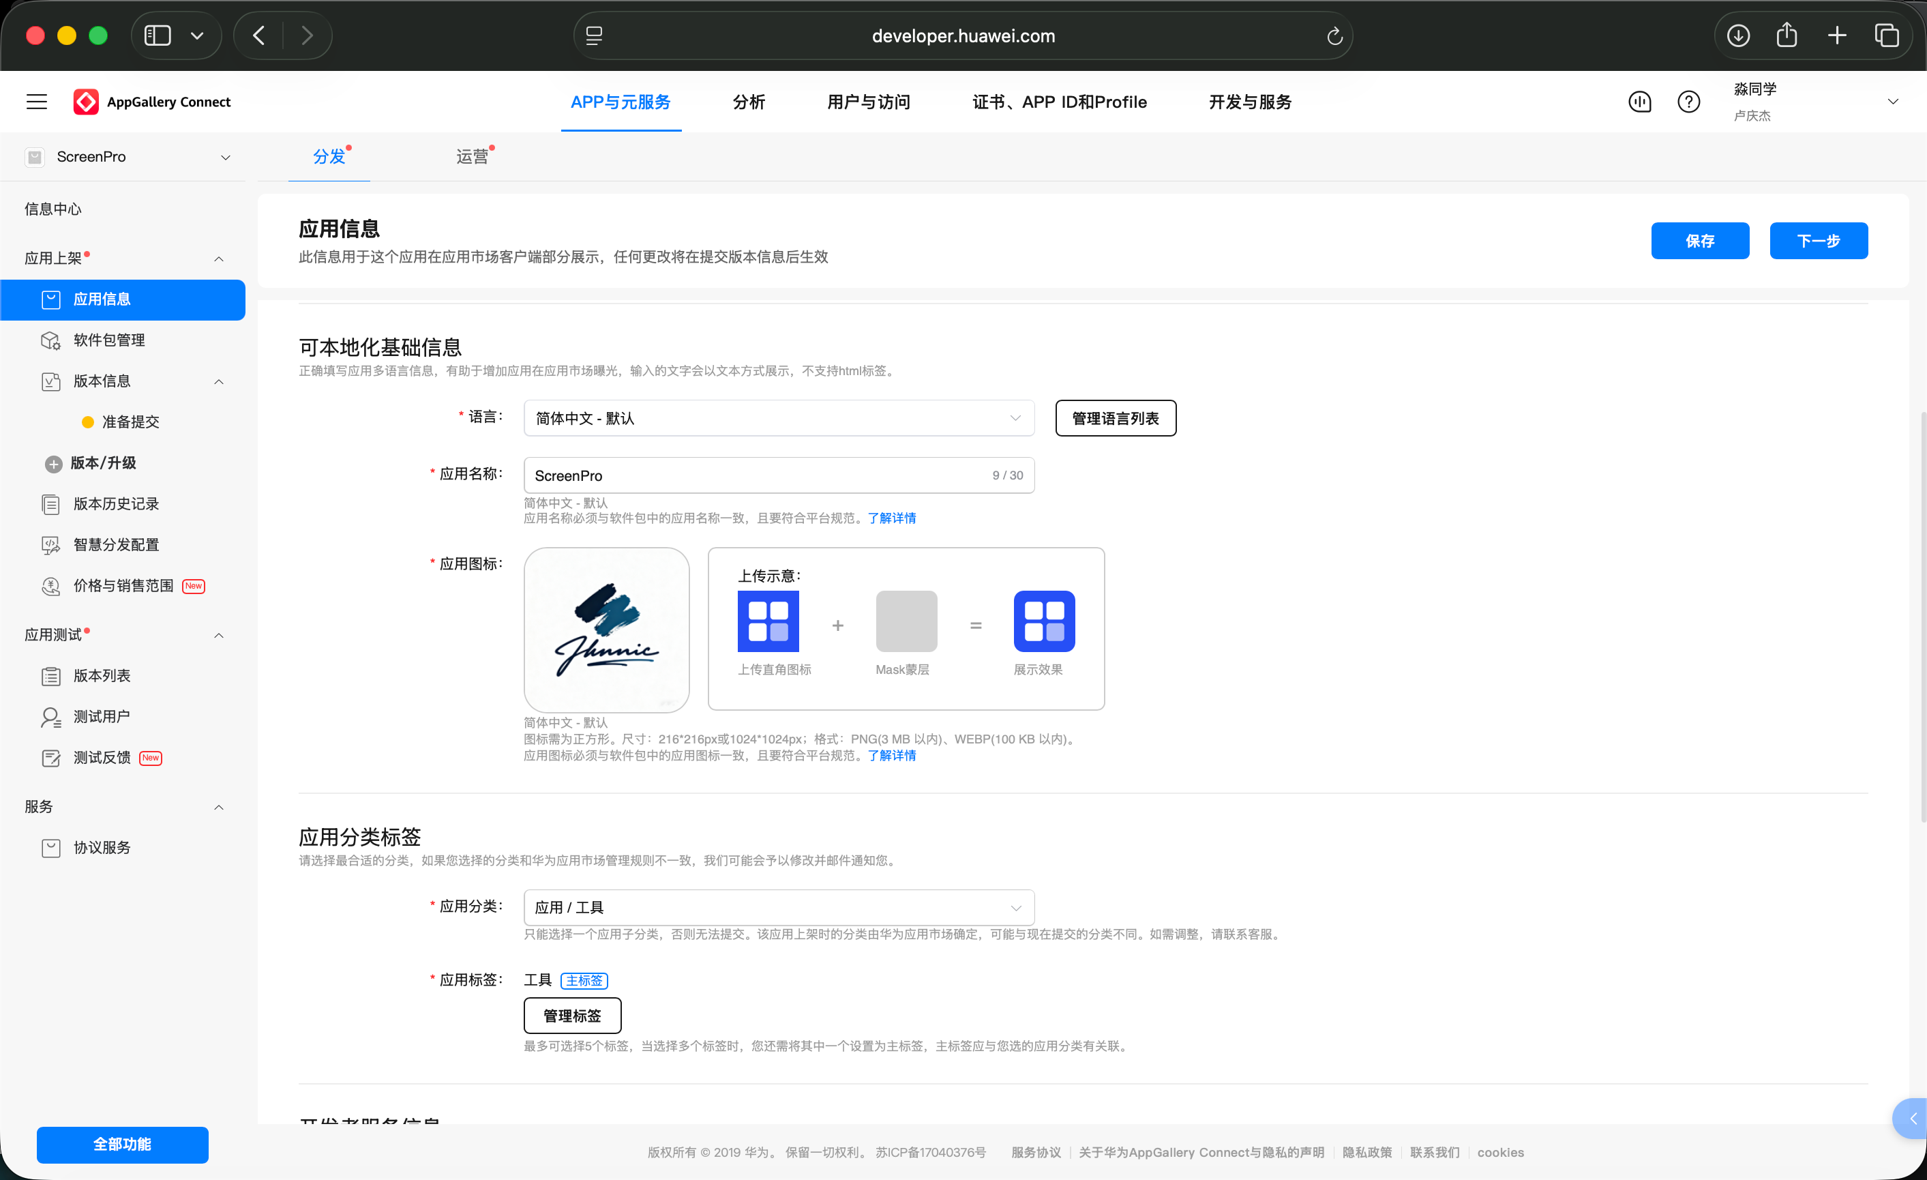The width and height of the screenshot is (1927, 1180).
Task: Open the 隐私政策 footer link
Action: tap(1367, 1152)
